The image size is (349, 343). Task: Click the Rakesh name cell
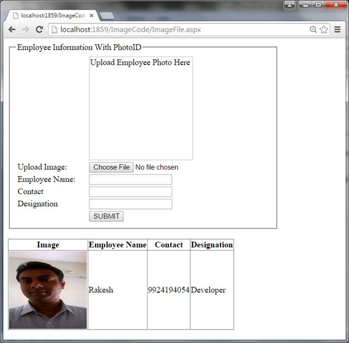pos(118,290)
